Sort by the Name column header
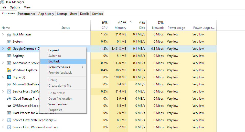245x132 pixels. 30,25
